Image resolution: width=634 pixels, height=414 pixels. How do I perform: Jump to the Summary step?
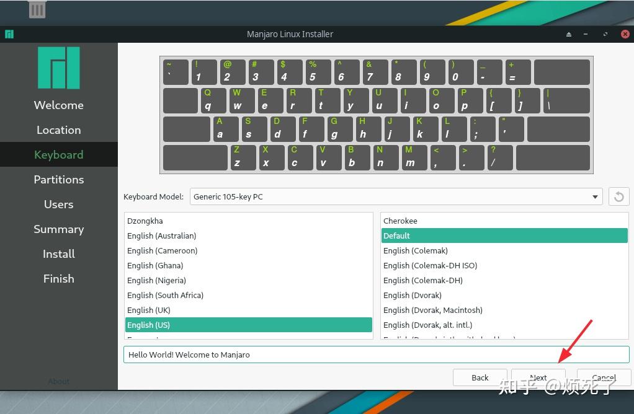58,229
